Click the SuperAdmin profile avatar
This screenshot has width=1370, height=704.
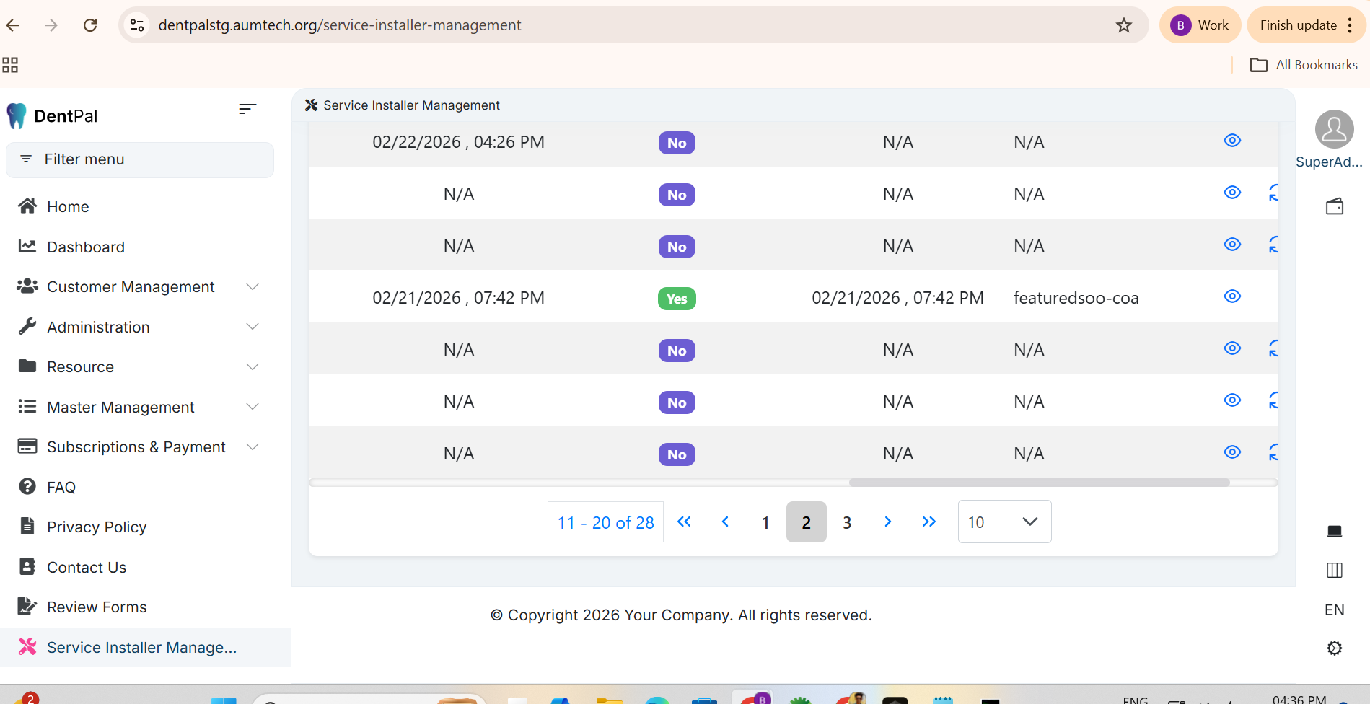[1334, 130]
